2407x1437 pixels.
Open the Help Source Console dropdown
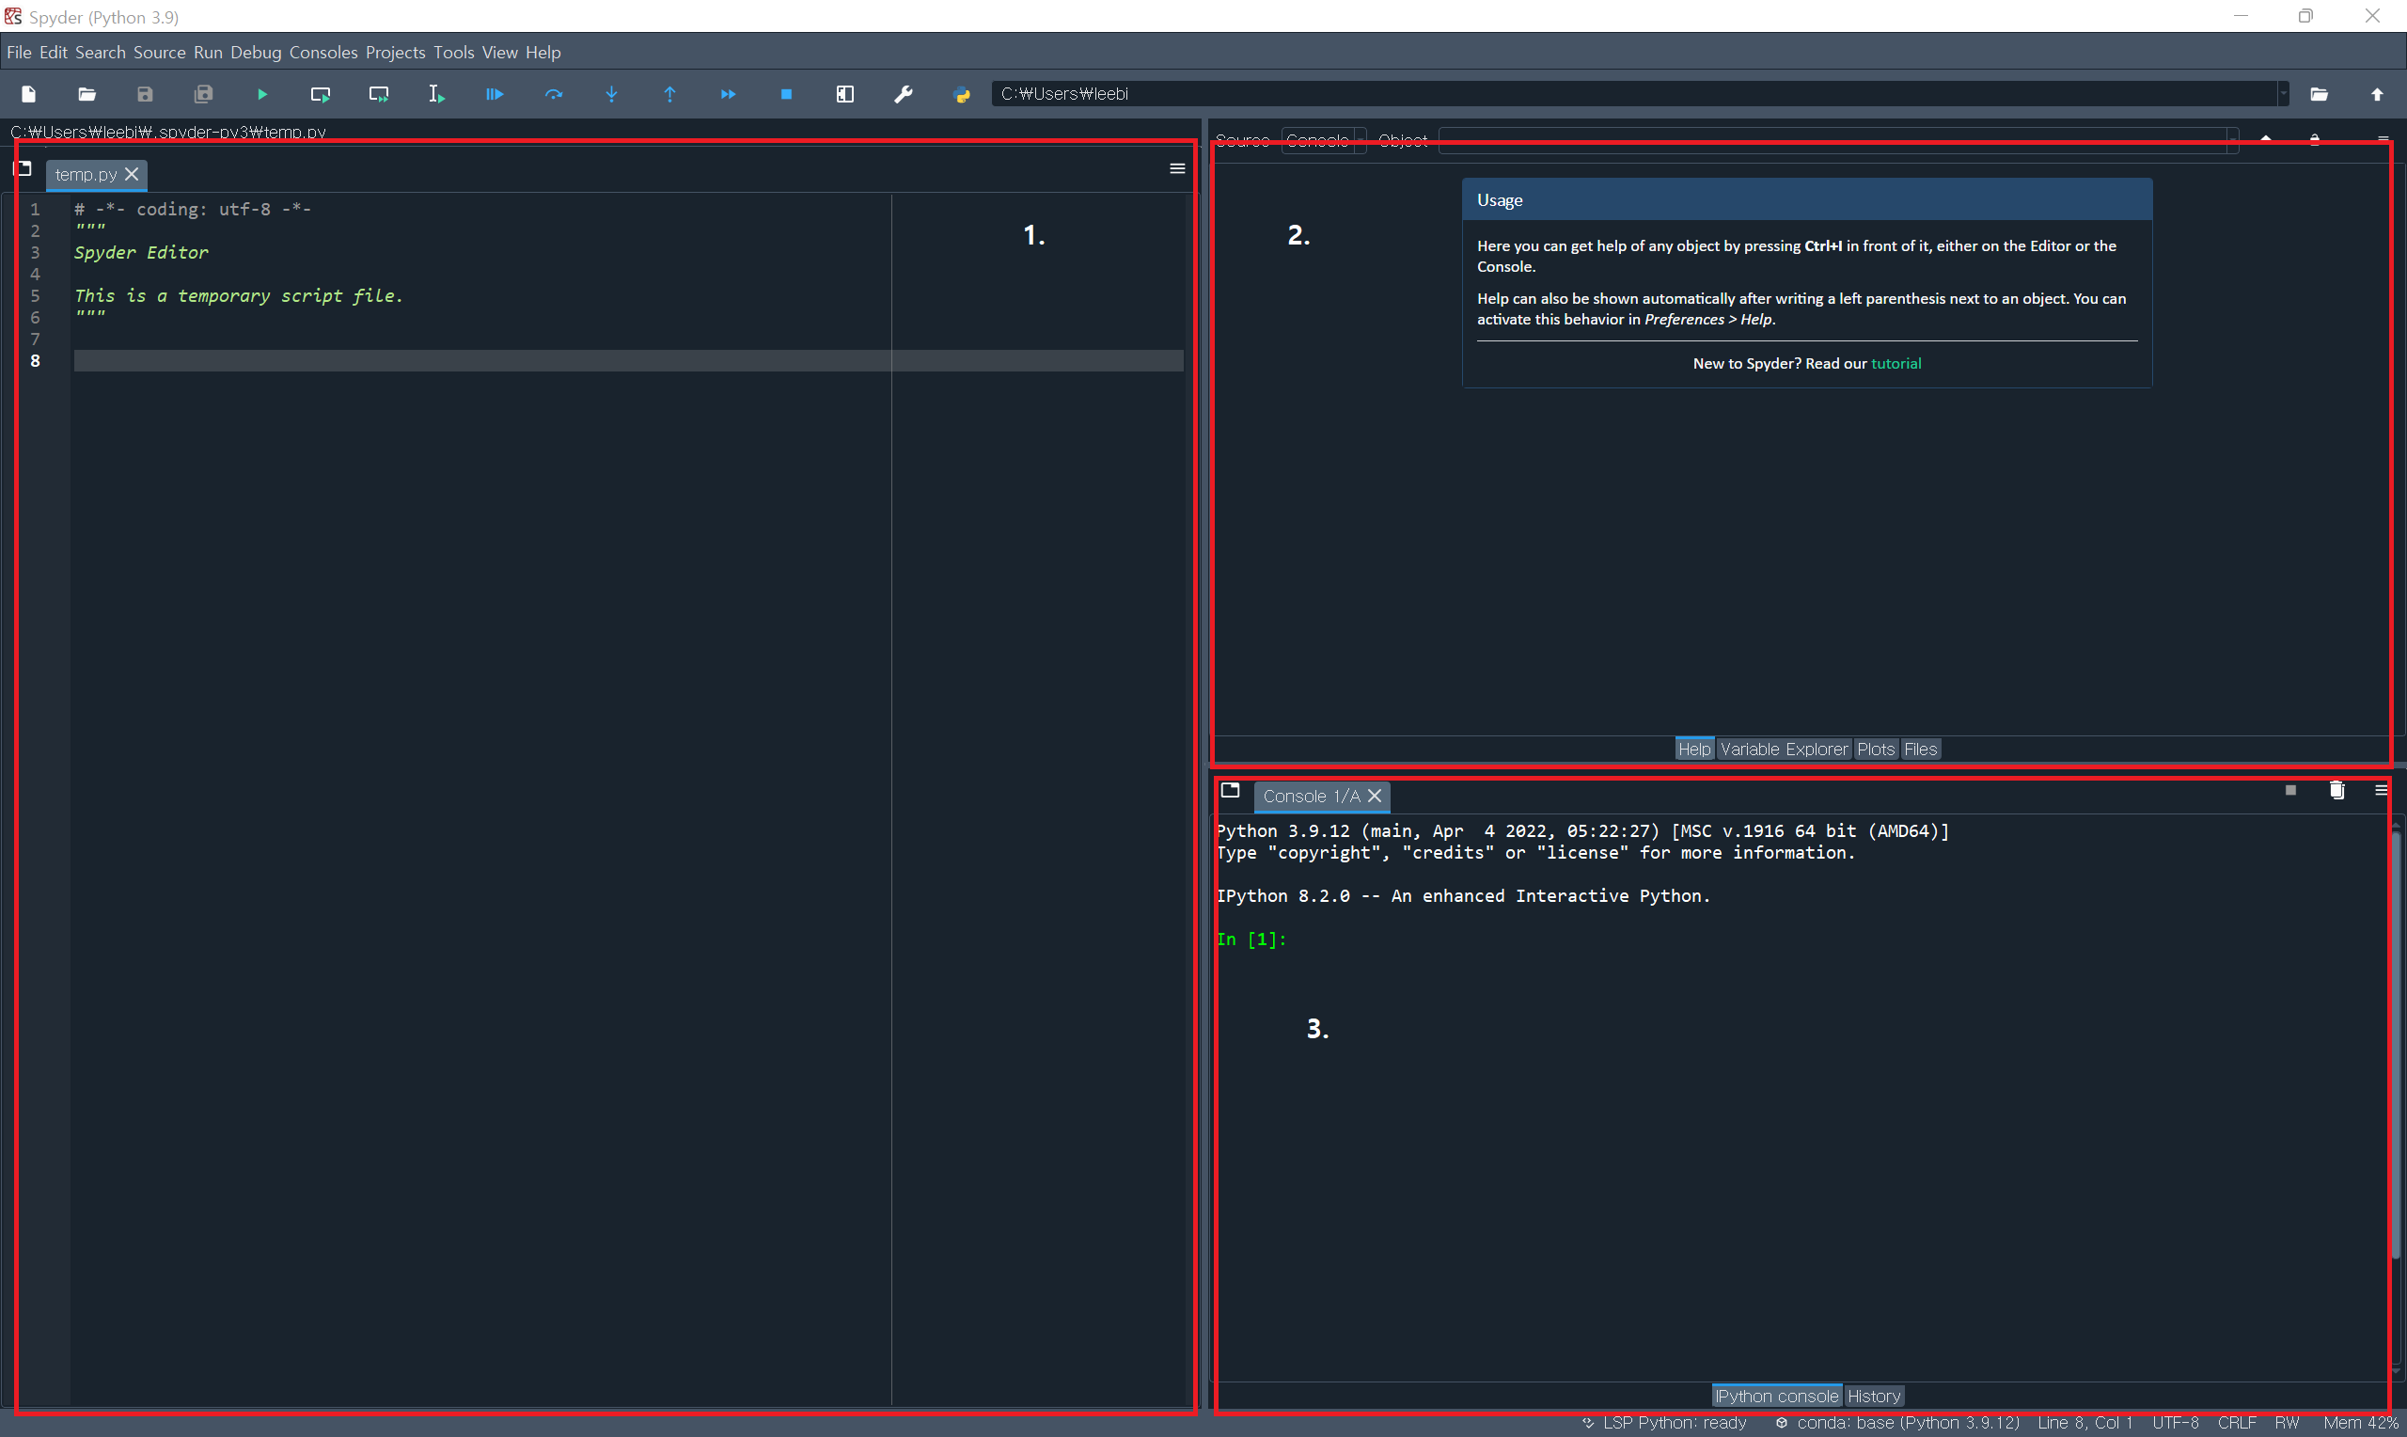1323,140
